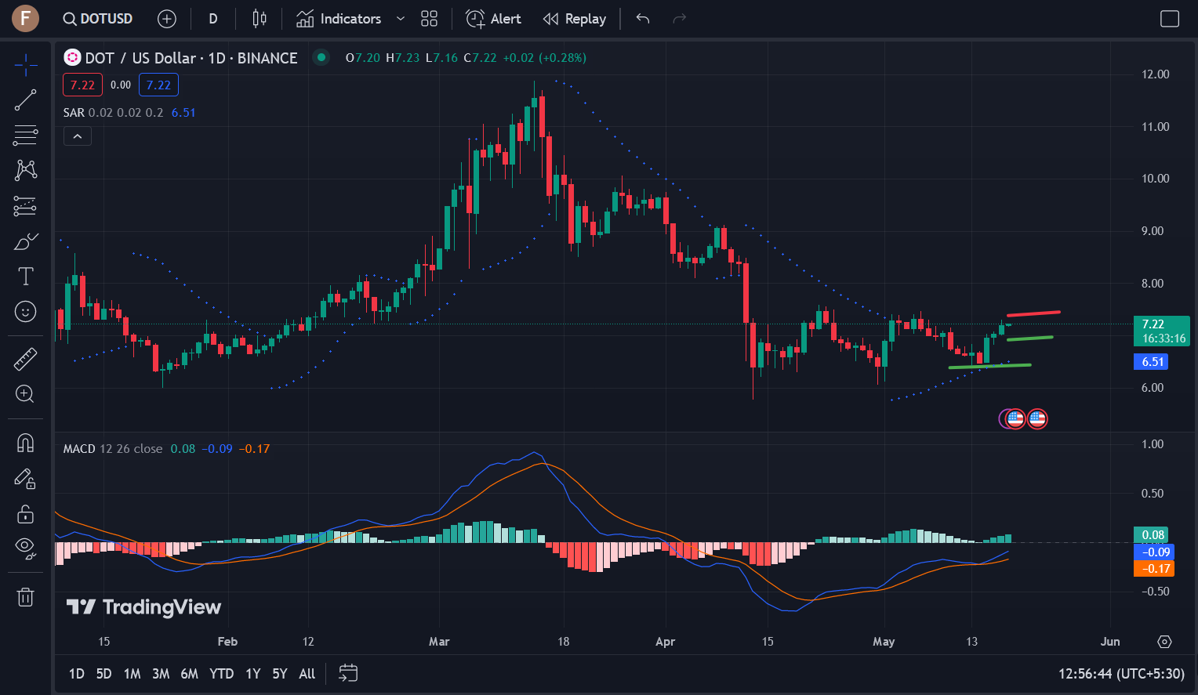
Task: Open the emoji icons tool
Action: click(x=25, y=312)
